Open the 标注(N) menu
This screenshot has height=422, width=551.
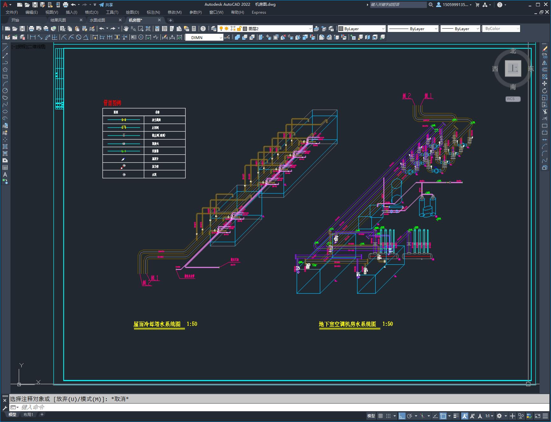pyautogui.click(x=153, y=12)
